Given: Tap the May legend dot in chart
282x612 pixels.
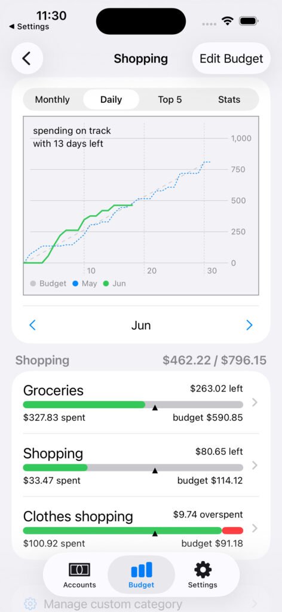Looking at the screenshot, I should (76, 283).
